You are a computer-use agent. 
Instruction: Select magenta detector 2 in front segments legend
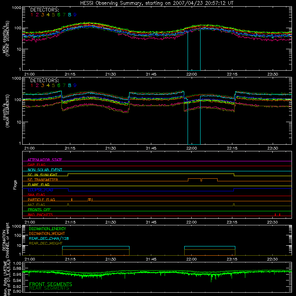tap(37, 14)
